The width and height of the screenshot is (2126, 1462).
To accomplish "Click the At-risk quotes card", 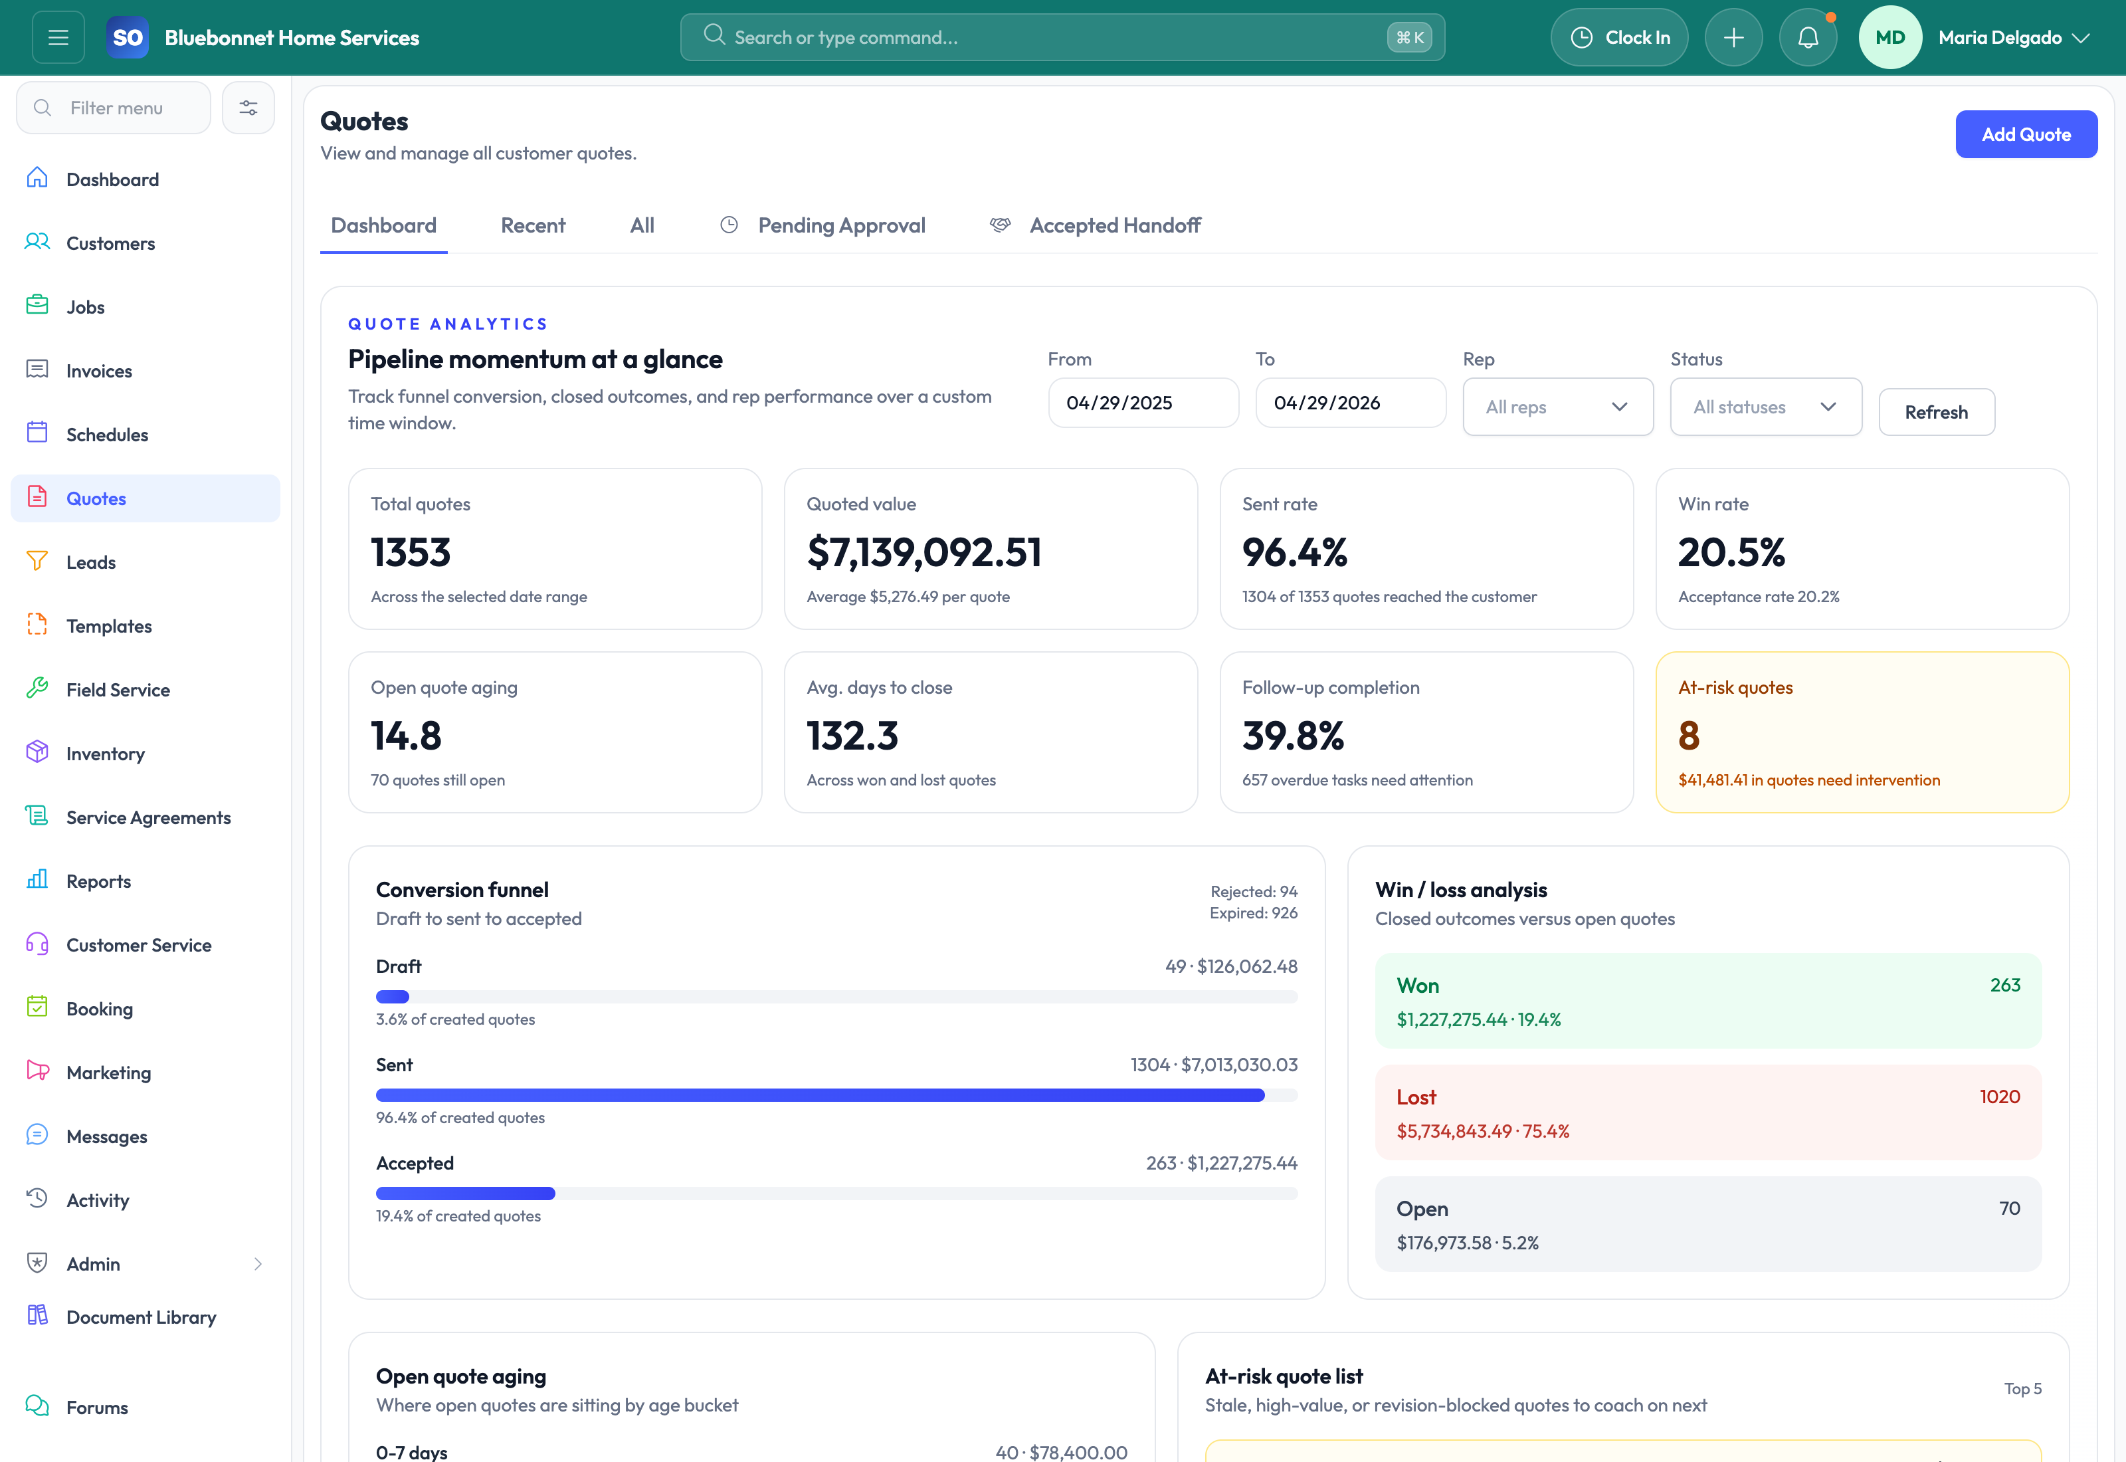I will [x=1862, y=733].
